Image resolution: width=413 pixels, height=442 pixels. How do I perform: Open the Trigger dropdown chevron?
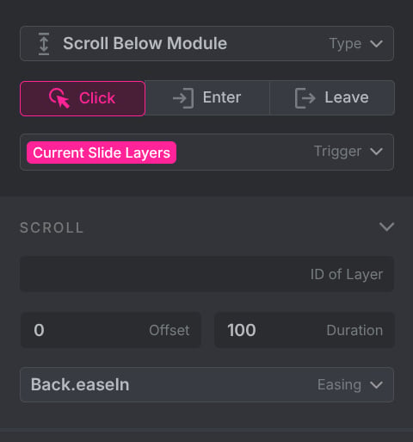click(x=376, y=152)
